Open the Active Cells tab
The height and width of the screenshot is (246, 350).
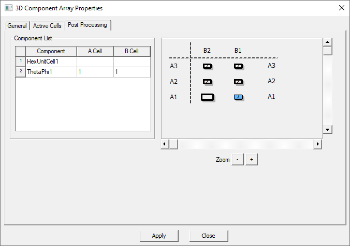(47, 26)
